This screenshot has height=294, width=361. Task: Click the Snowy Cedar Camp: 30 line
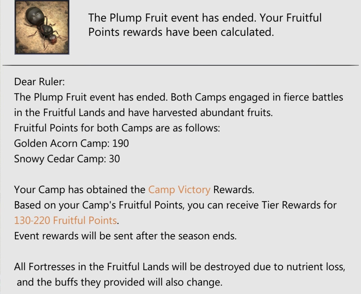click(x=67, y=159)
